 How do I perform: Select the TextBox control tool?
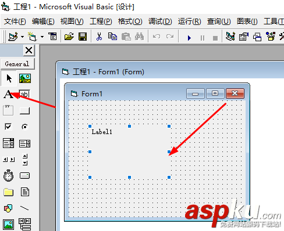click(x=24, y=95)
